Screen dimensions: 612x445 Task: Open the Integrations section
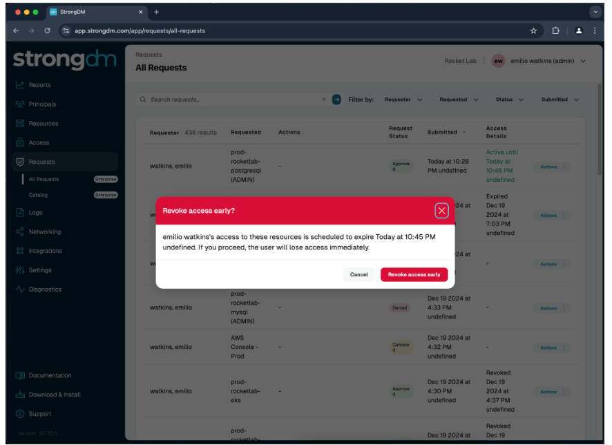tap(45, 252)
